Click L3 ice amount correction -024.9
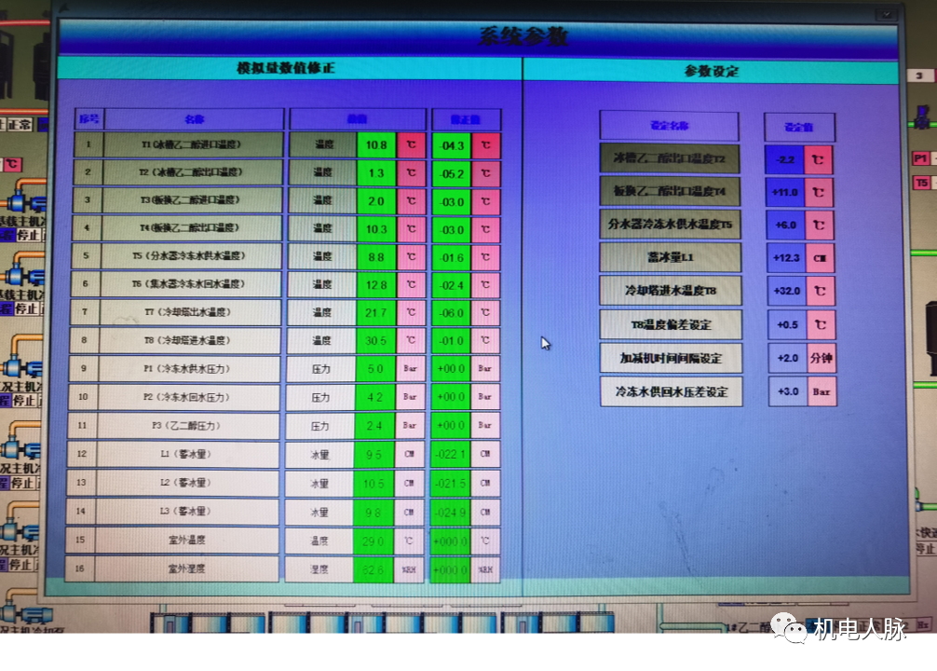Image resolution: width=937 pixels, height=671 pixels. [x=451, y=512]
